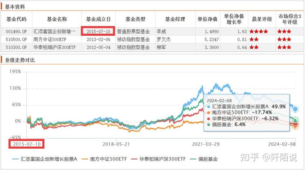Click fund manager 罗文杰
This screenshot has height=170, width=305.
(163, 39)
